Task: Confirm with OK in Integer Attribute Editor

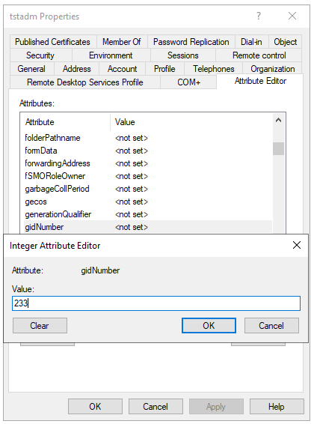Action: point(209,326)
